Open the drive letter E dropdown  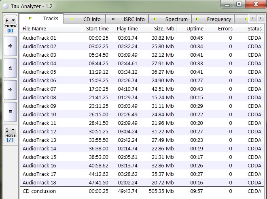pos(10,20)
